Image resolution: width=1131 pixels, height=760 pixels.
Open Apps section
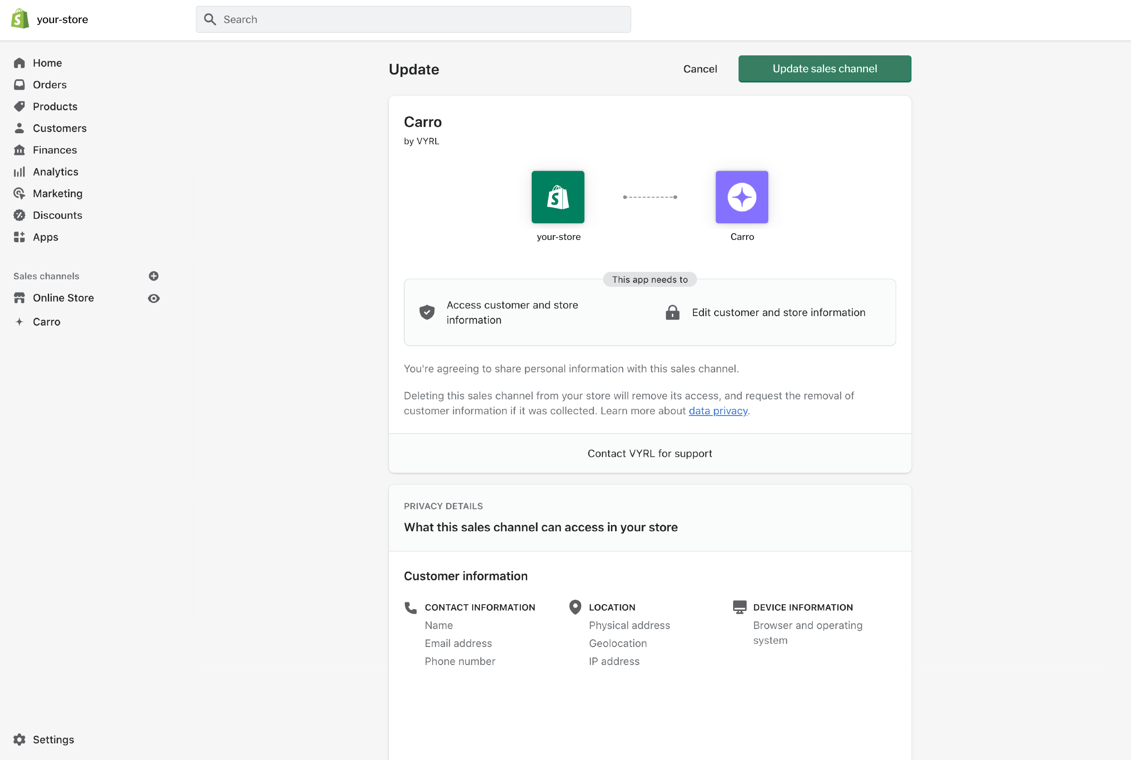pyautogui.click(x=46, y=237)
